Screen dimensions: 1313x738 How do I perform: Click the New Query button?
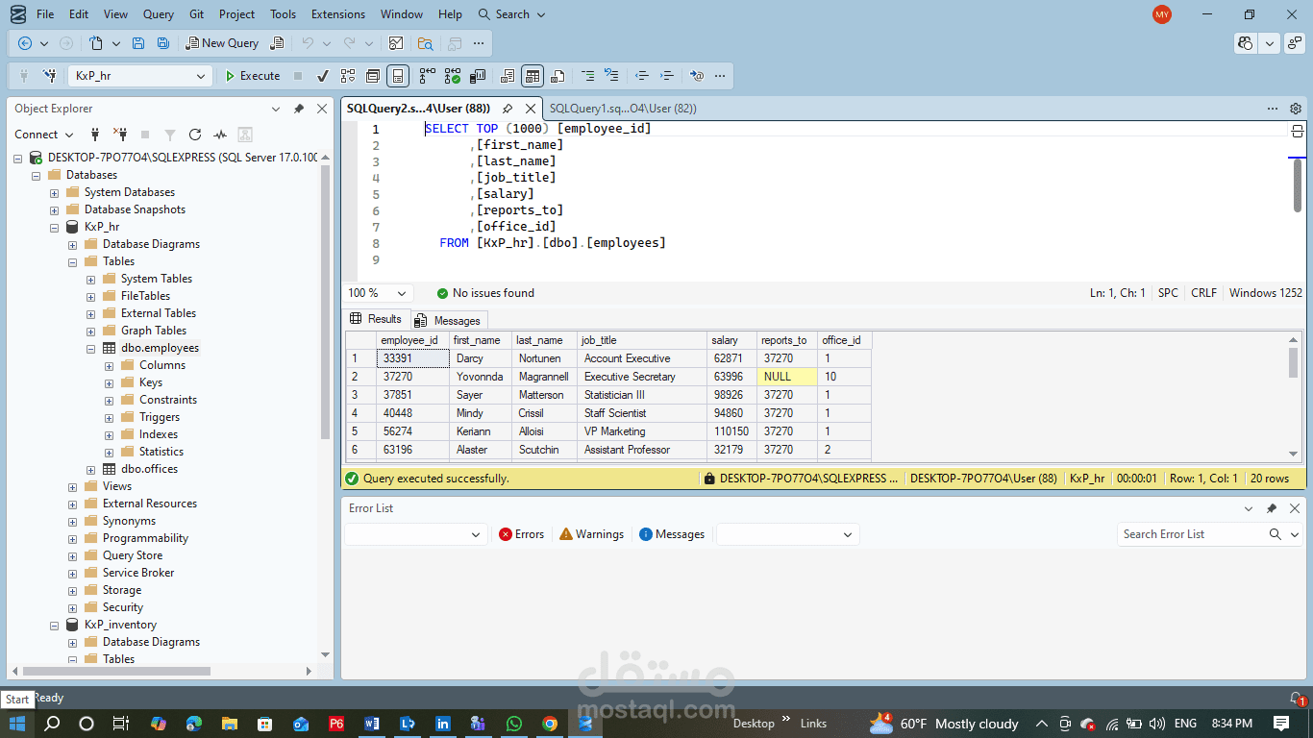[222, 43]
